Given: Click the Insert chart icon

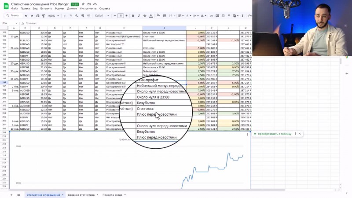Looking at the screenshot, I should pyautogui.click(x=223, y=16).
